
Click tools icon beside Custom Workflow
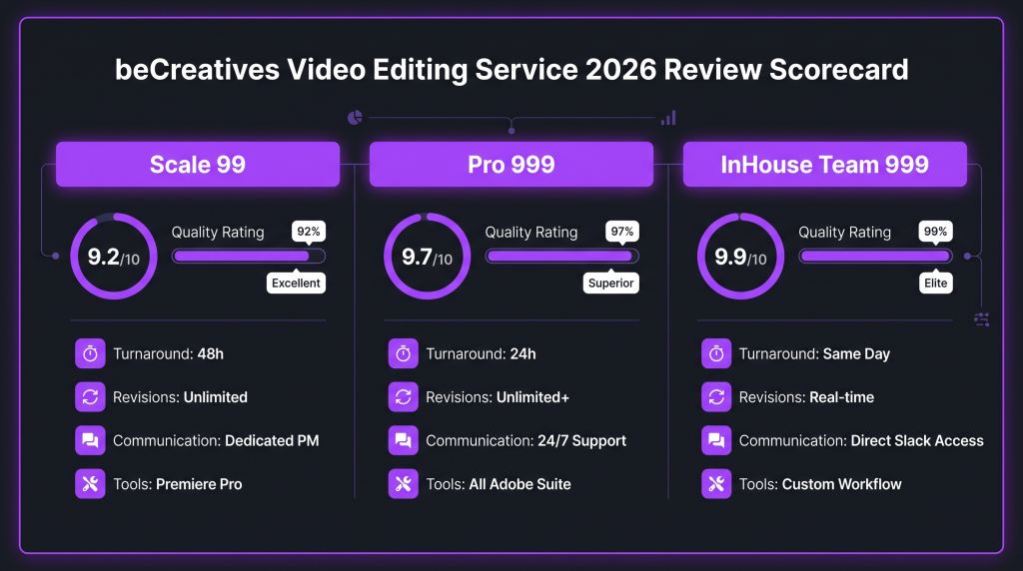coord(716,484)
